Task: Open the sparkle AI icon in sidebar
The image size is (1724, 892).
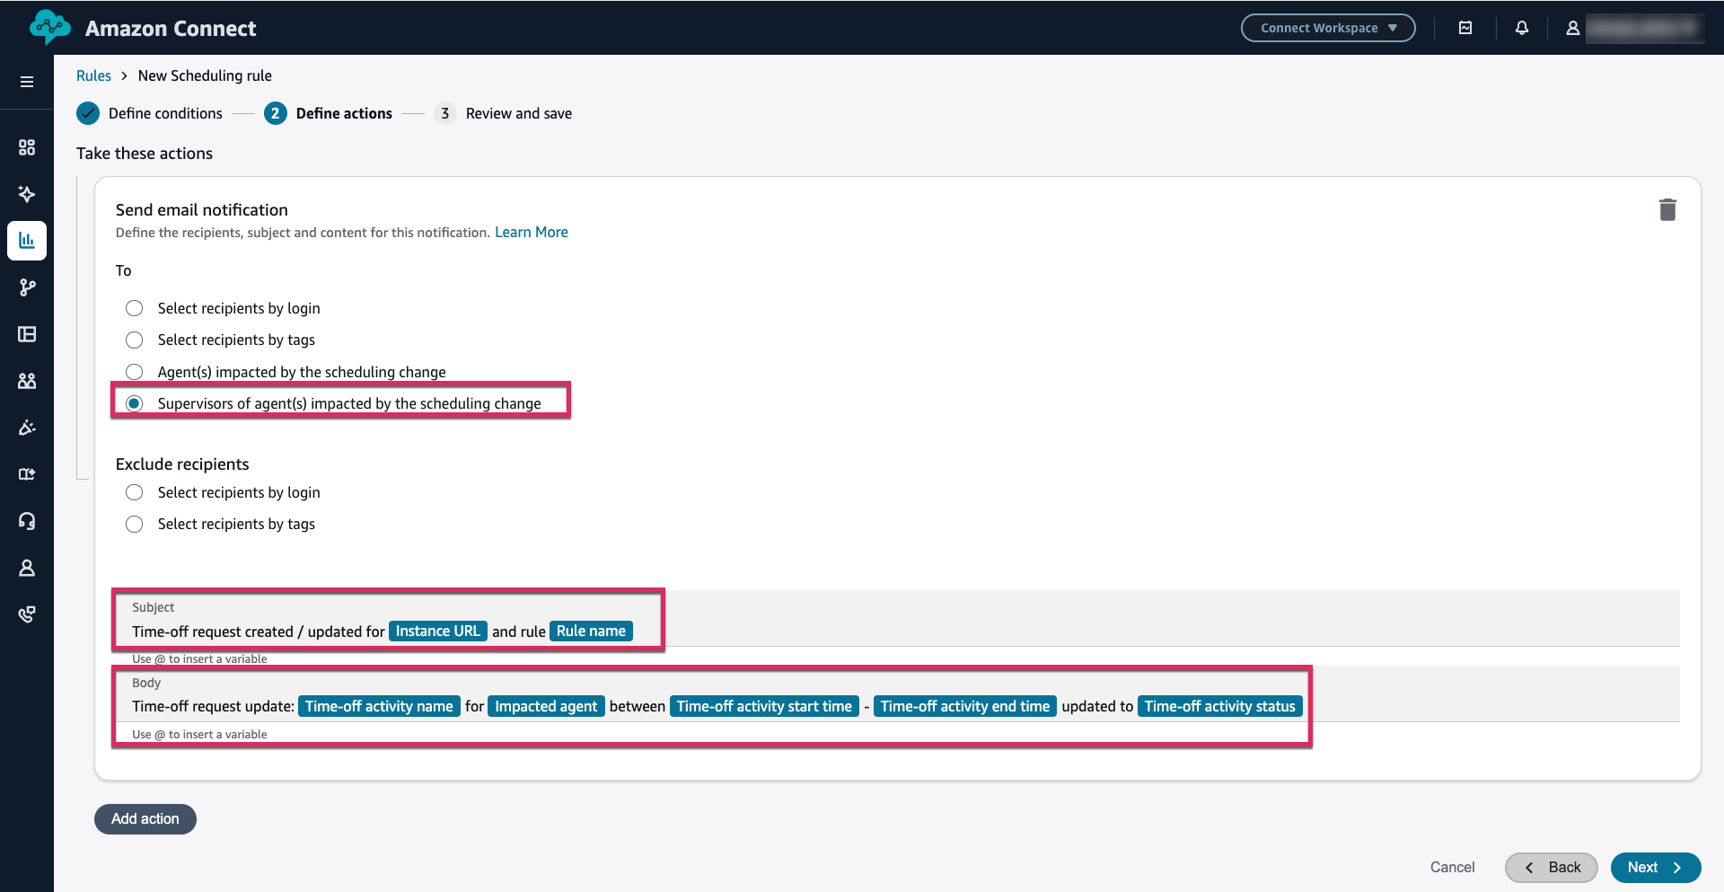Action: point(27,194)
